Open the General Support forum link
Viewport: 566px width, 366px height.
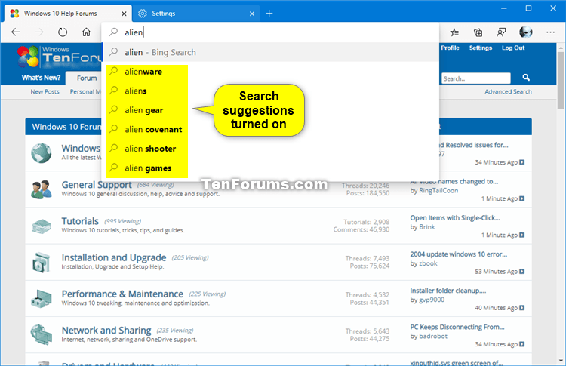[97, 185]
